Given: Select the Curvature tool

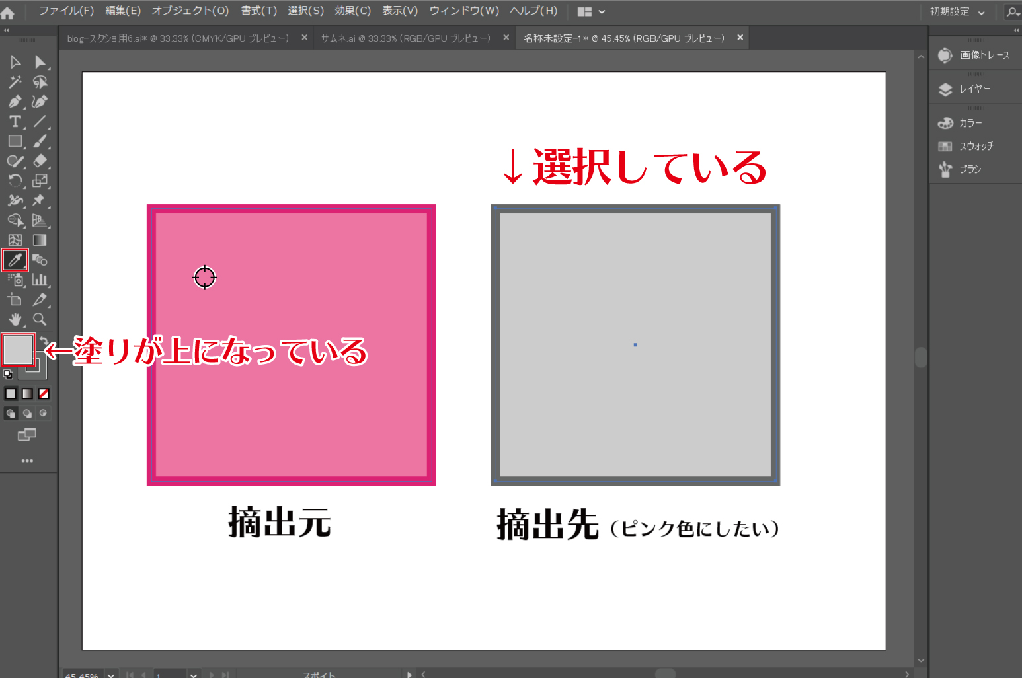Looking at the screenshot, I should tap(40, 102).
